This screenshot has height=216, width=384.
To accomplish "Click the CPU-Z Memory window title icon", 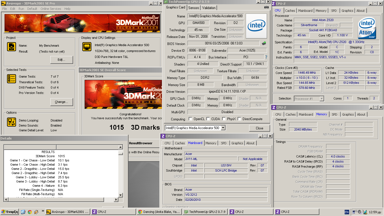I will click(274, 107).
